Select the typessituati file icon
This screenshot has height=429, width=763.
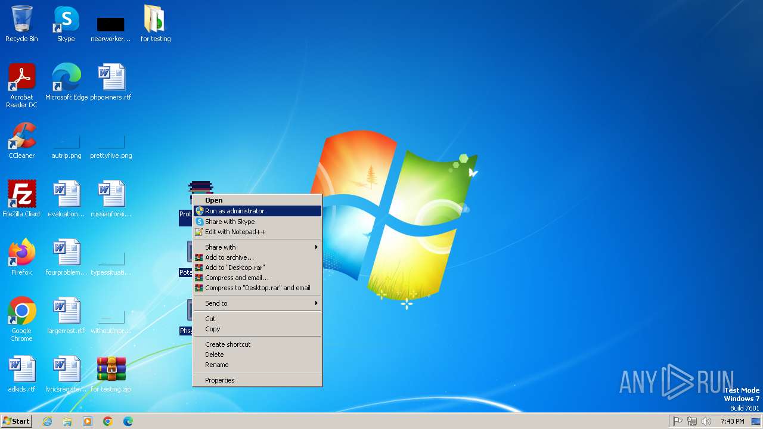[111, 263]
